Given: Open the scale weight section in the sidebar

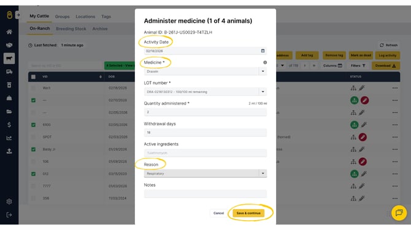Looking at the screenshot, I should (9, 98).
